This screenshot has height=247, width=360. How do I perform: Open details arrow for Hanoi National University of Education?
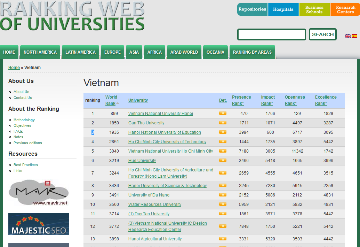(x=223, y=132)
